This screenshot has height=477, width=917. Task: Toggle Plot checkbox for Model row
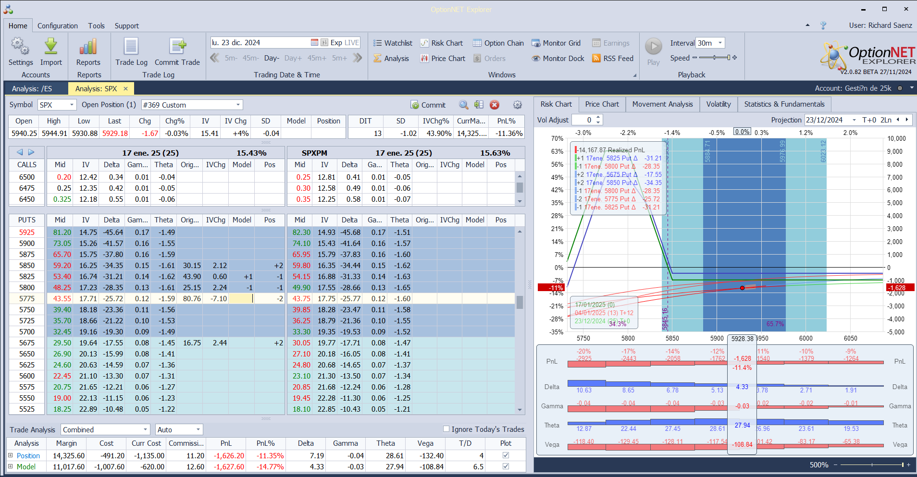click(506, 466)
